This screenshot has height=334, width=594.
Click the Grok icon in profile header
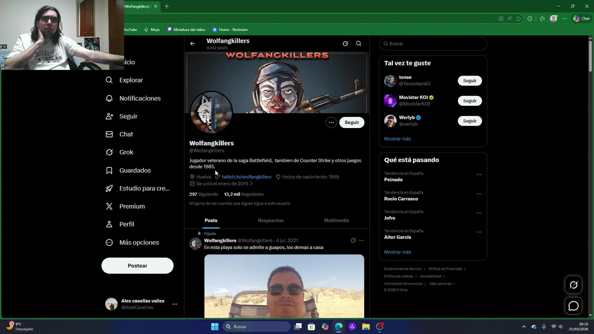(x=345, y=44)
